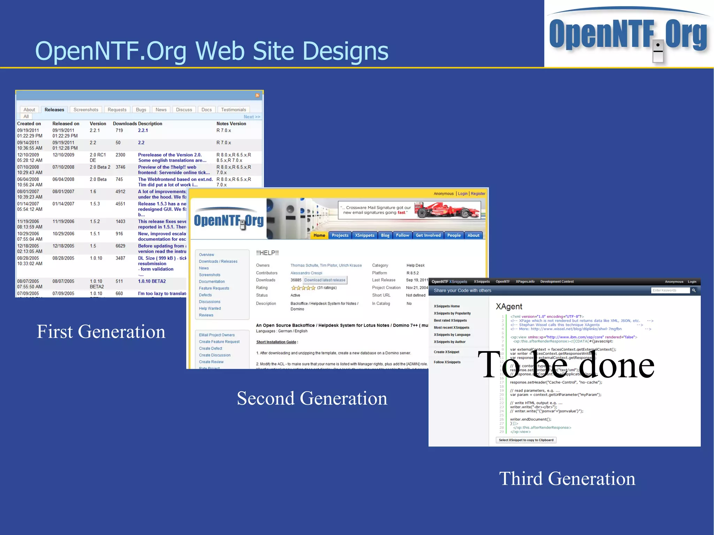
Task: Open the About tab in first-generation page
Action: pyautogui.click(x=29, y=110)
